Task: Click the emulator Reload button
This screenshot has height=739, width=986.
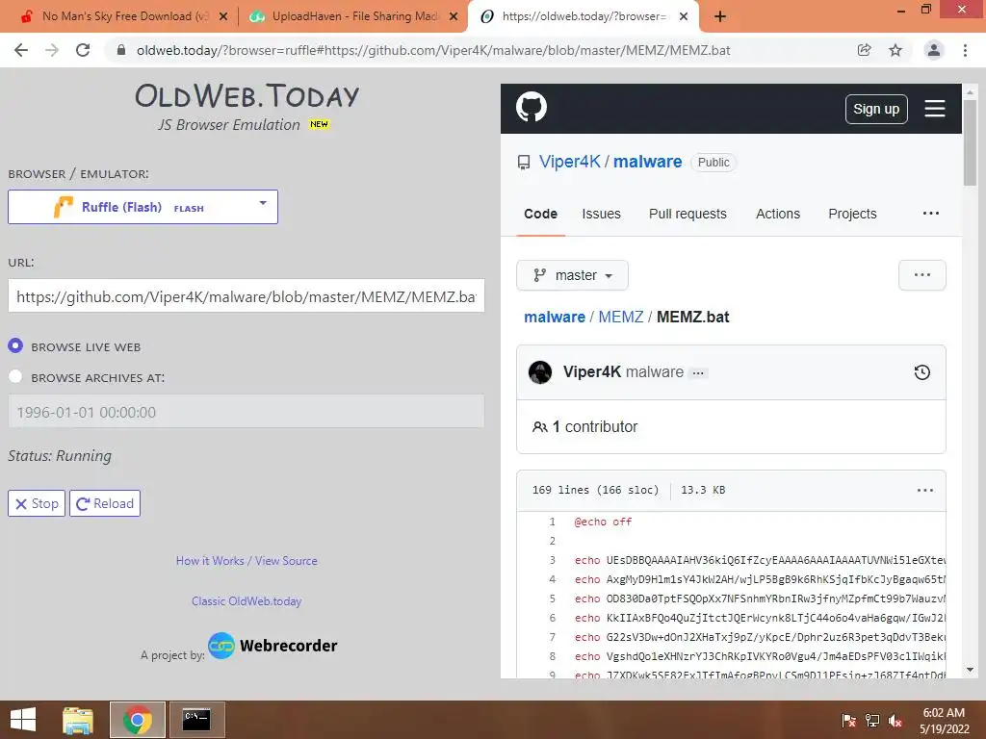Action: pos(105,503)
